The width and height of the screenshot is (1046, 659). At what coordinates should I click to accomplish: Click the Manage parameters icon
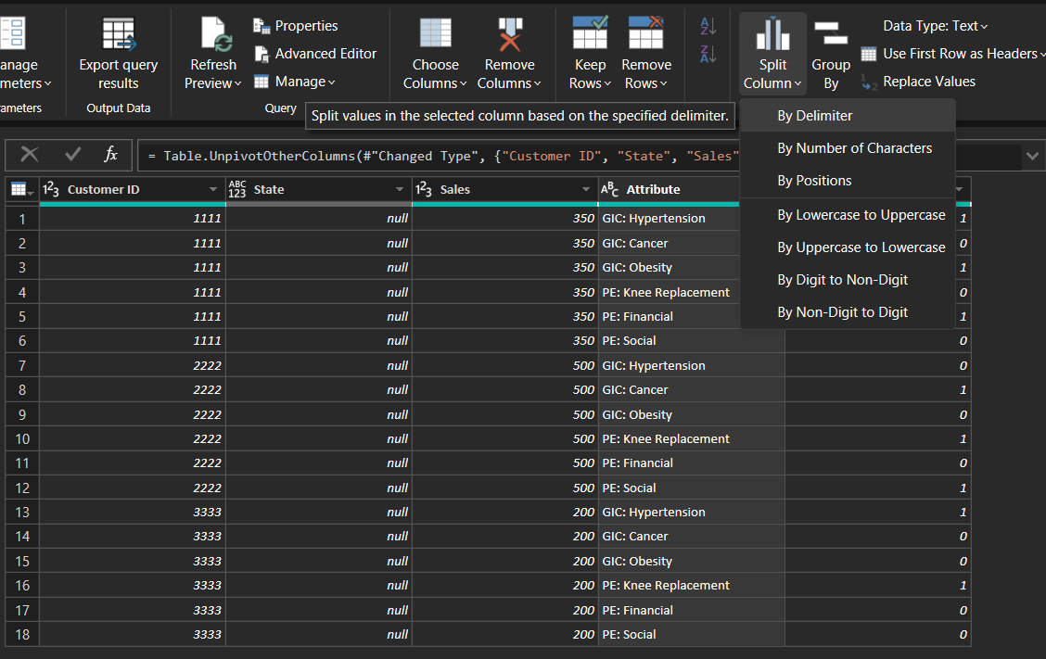(13, 33)
